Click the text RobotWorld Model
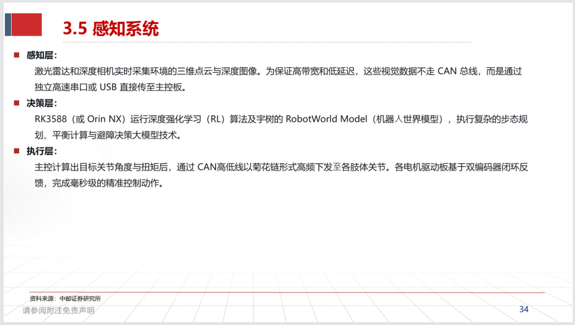 (326, 119)
